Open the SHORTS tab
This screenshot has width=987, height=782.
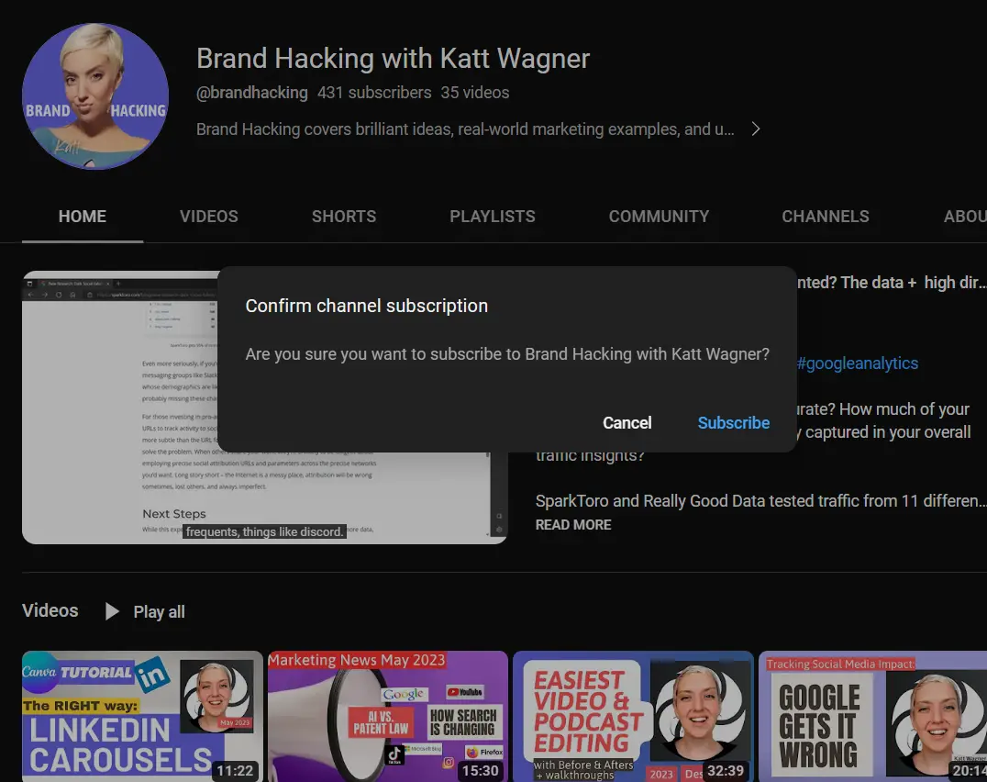point(344,217)
